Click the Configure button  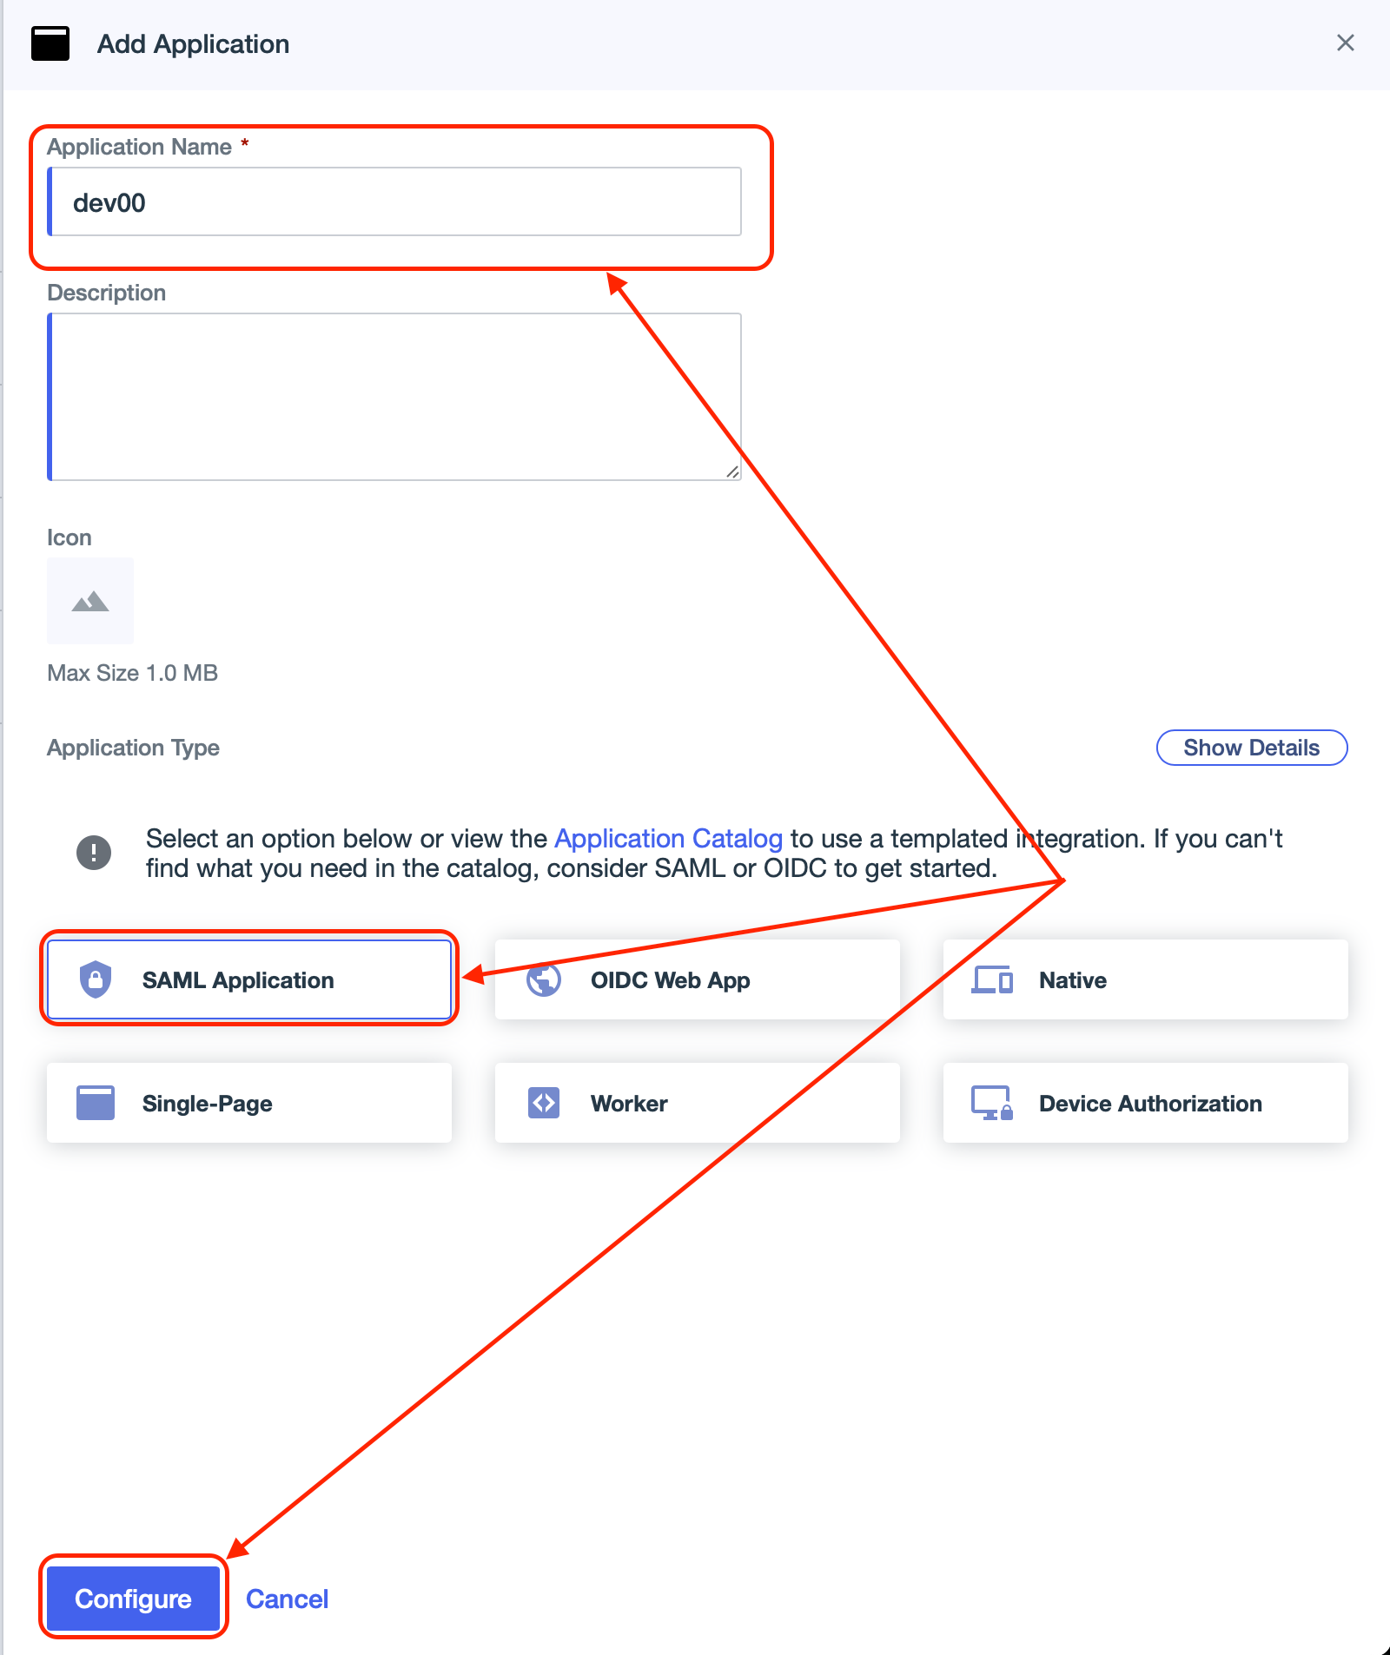pos(134,1599)
